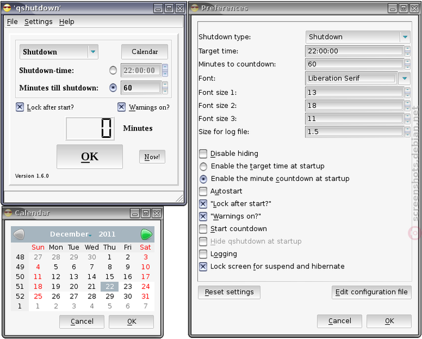The height and width of the screenshot is (339, 422).
Task: Click the Font size 1 field showing 13
Action: pyautogui.click(x=354, y=93)
